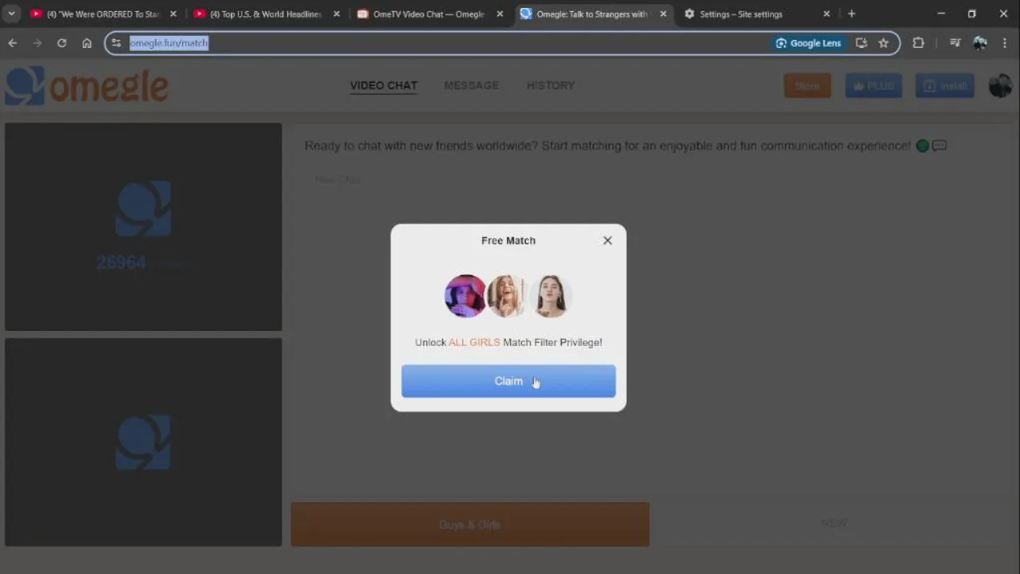Open the browser home page

pos(87,43)
